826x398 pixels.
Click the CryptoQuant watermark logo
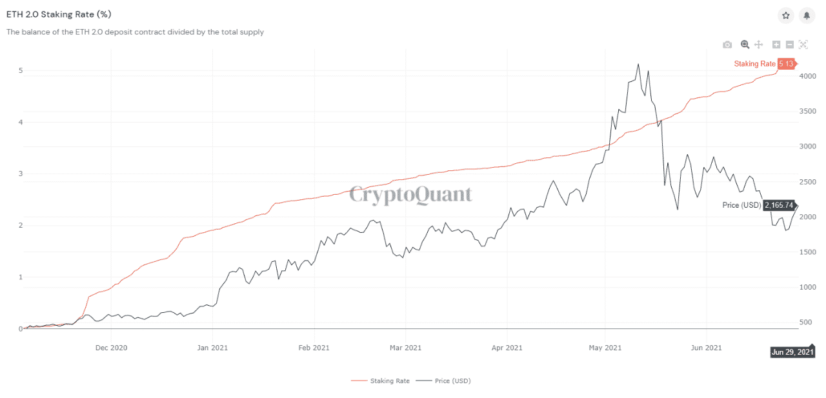(x=410, y=195)
